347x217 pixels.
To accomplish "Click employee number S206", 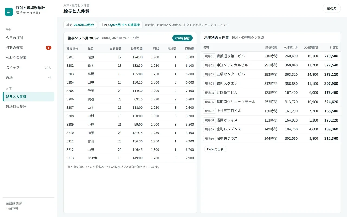I will [70, 99].
